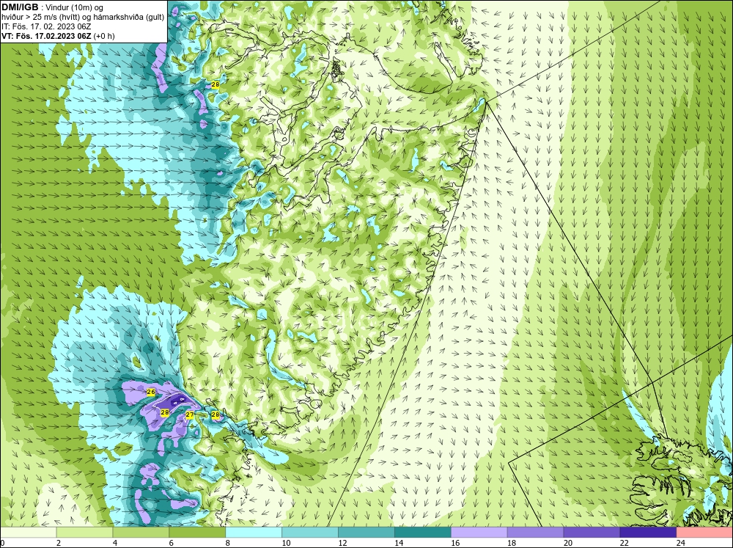This screenshot has height=548, width=733.
Task: Click the olive green swatch between 6 and 8
Action: (x=197, y=533)
